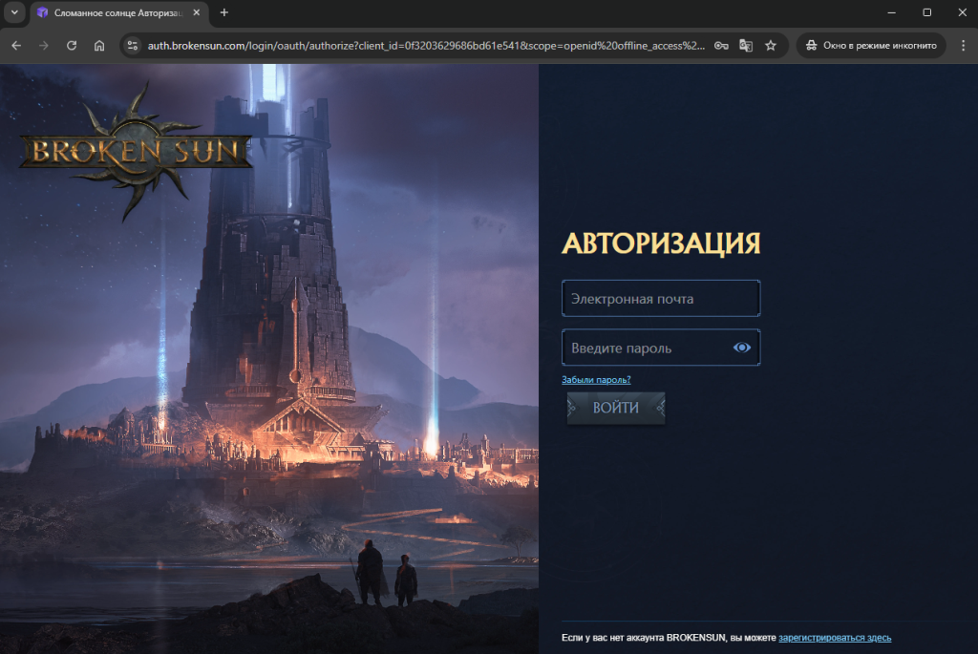Viewport: 978px width, 654px height.
Task: View site information for auth.brokensun.com
Action: click(132, 46)
